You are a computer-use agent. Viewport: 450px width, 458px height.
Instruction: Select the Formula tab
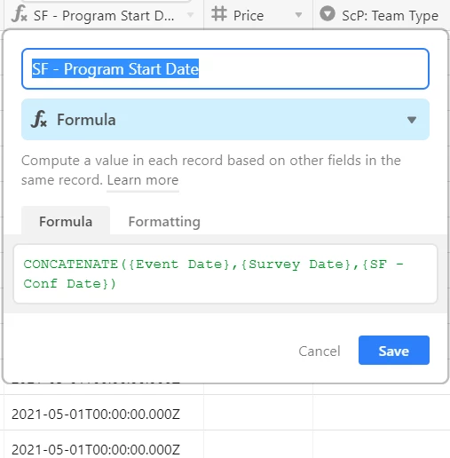pos(66,221)
